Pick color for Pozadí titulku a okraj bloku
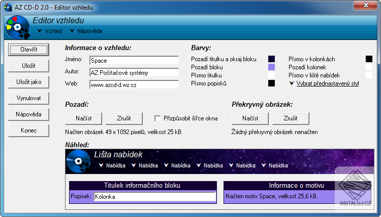 pyautogui.click(x=271, y=59)
